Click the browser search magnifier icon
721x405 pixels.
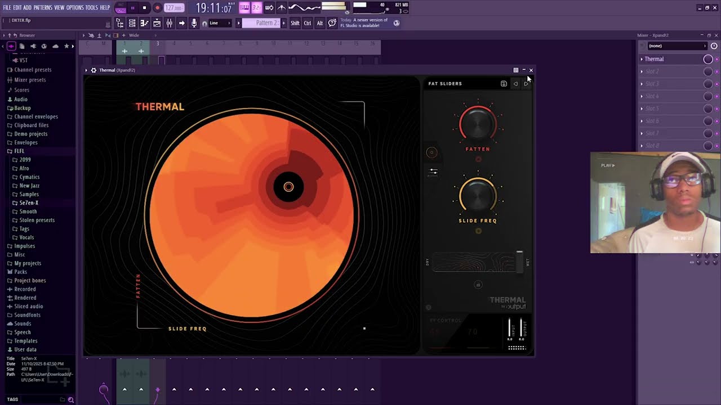(70, 399)
